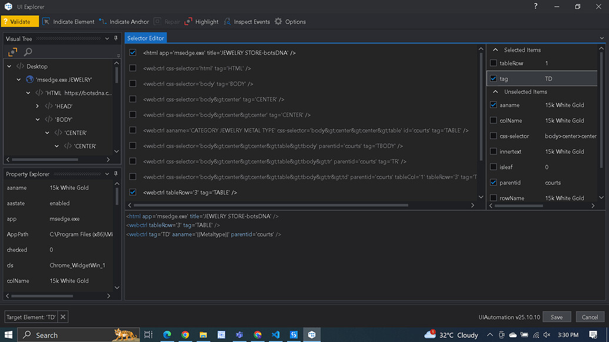
Task: Click the taskbar Search box
Action: (79, 334)
